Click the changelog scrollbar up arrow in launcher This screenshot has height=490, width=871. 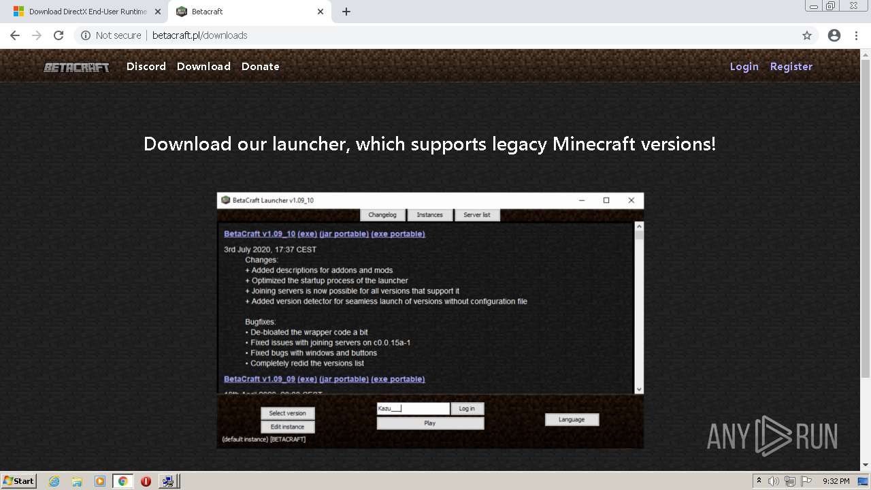(x=639, y=227)
